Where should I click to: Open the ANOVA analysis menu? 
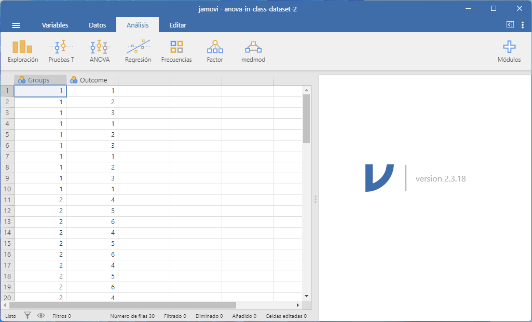pyautogui.click(x=99, y=51)
